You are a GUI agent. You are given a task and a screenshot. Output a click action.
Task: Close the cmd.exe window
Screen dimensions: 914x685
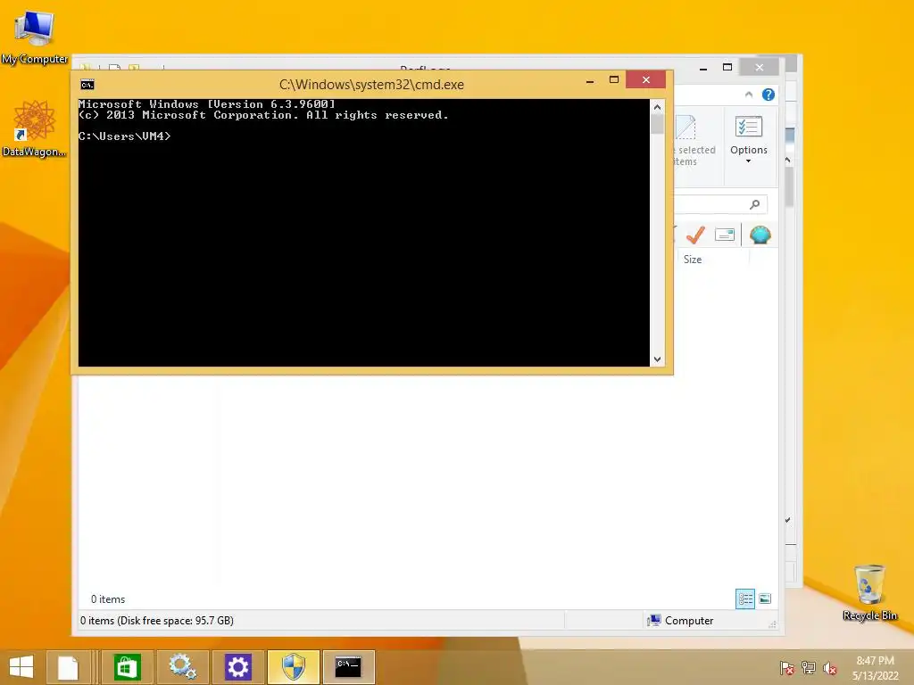pos(646,79)
